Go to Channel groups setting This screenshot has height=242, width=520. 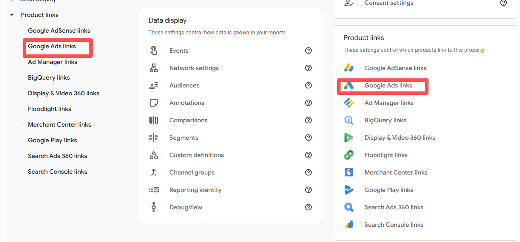192,172
